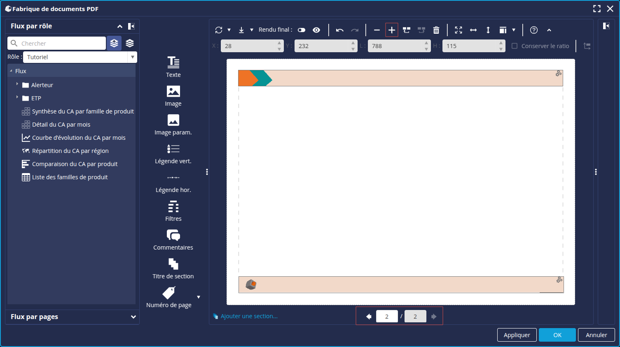
Task: Click the Commentaires element icon
Action: pos(173,235)
